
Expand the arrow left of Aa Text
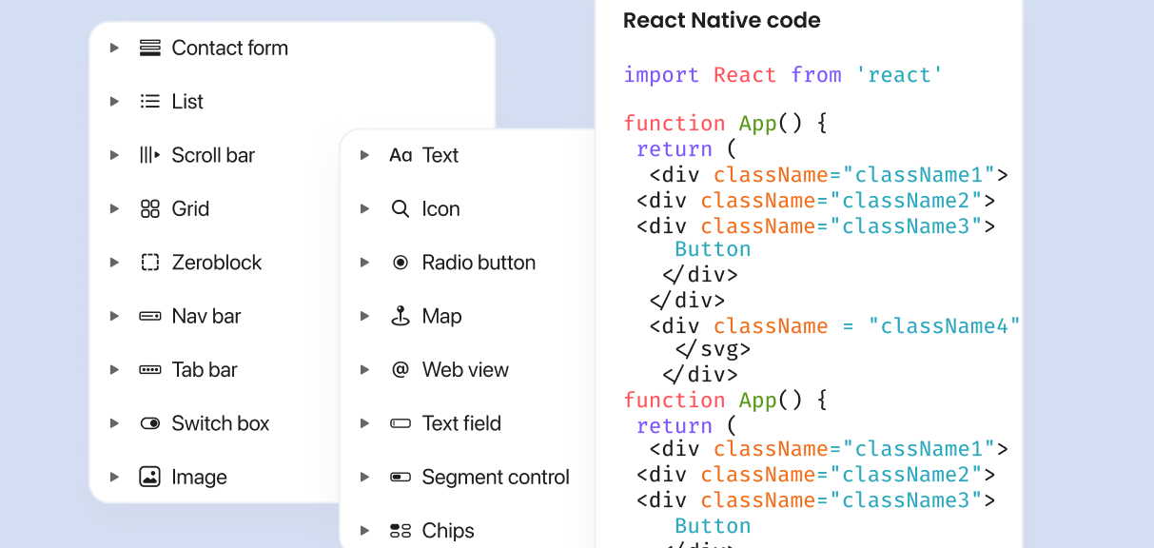pyautogui.click(x=364, y=155)
